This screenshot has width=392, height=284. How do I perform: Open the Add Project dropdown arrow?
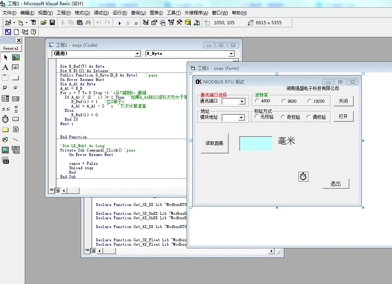point(14,23)
